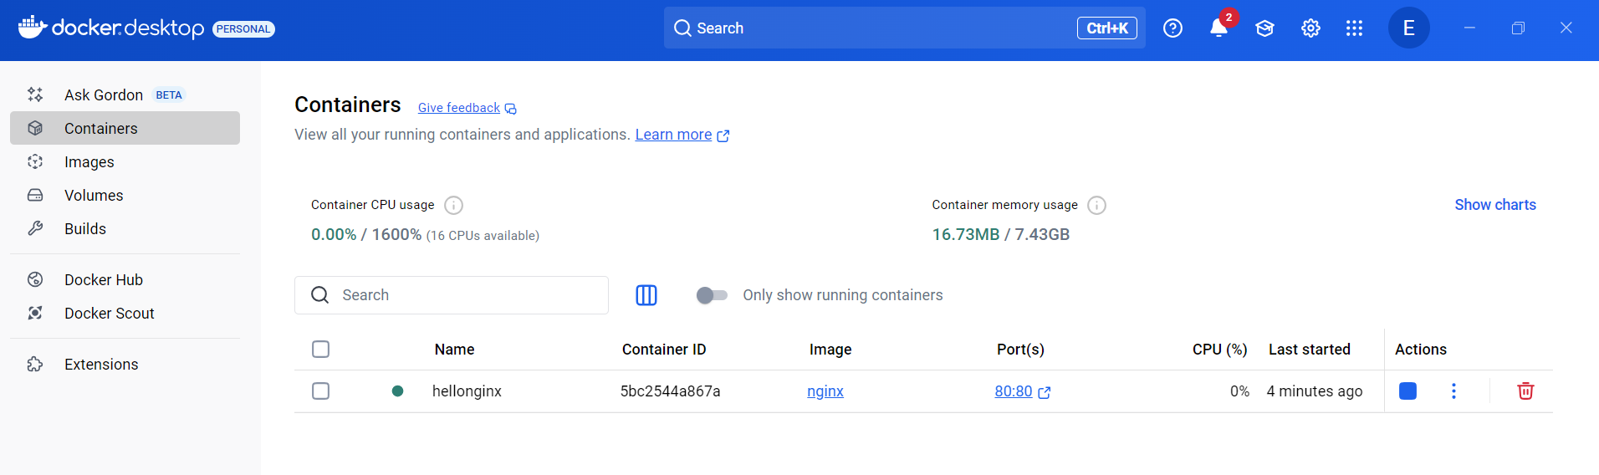Image resolution: width=1599 pixels, height=475 pixels.
Task: Click the Ask Gordon sparkle icon
Action: tap(35, 94)
